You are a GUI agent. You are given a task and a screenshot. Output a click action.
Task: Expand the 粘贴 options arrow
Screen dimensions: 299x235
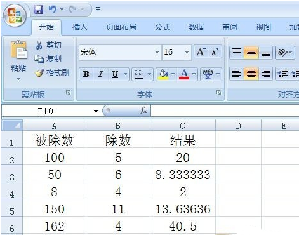[x=18, y=79]
